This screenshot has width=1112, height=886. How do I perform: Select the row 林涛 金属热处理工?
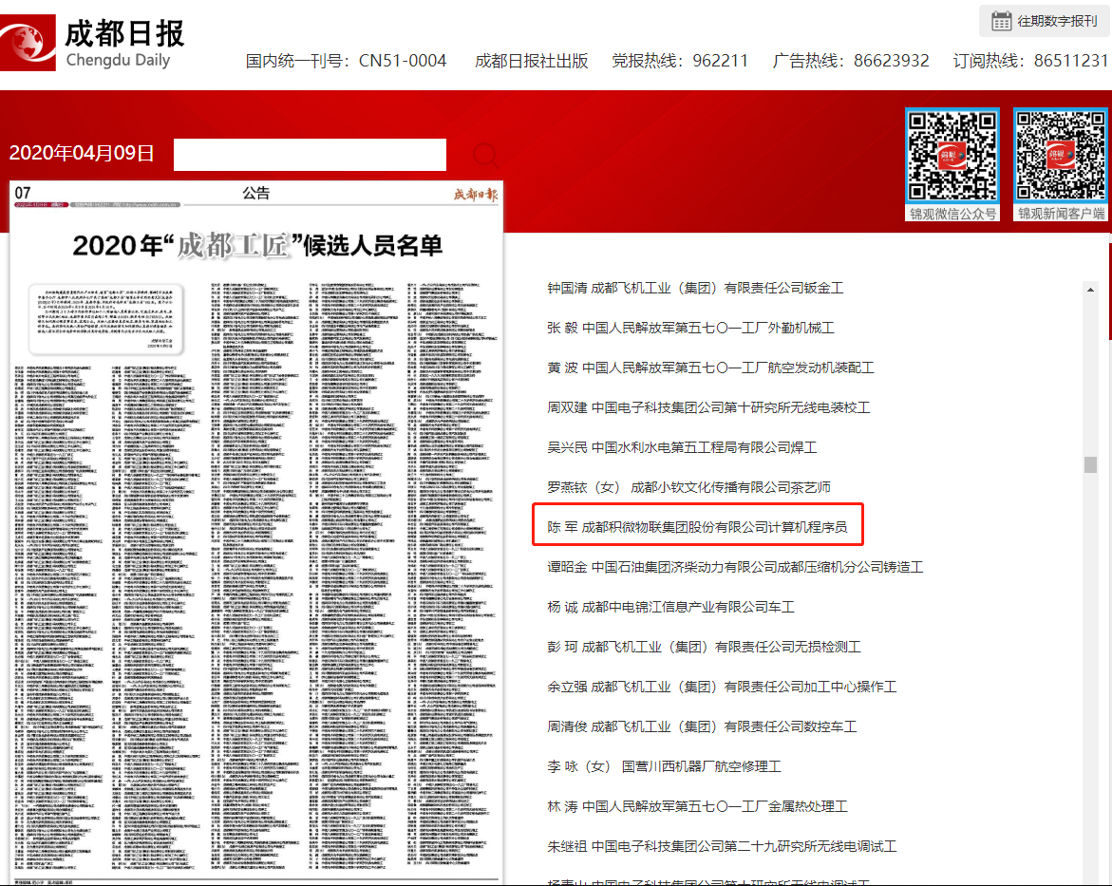tap(697, 806)
